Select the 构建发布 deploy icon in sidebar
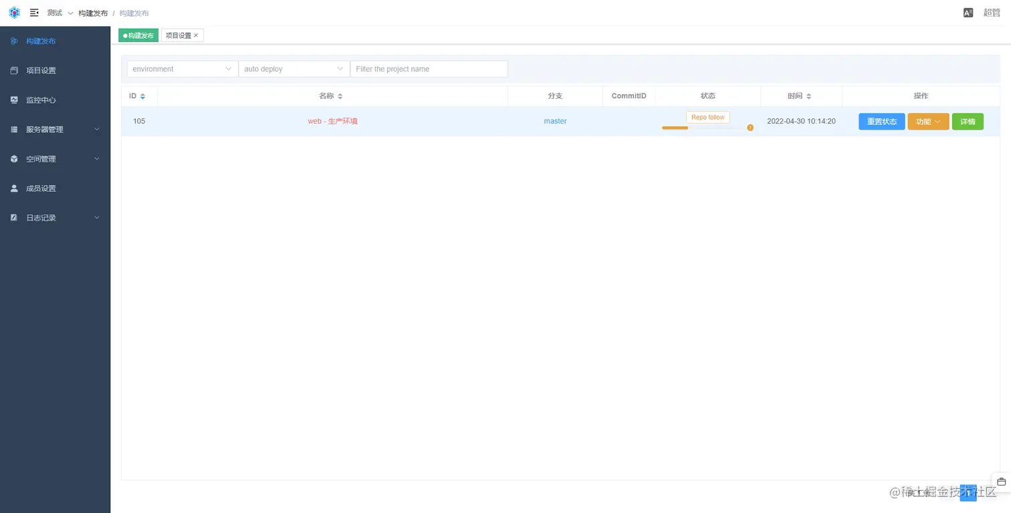Screen dimensions: 1011x513 [x=13, y=41]
